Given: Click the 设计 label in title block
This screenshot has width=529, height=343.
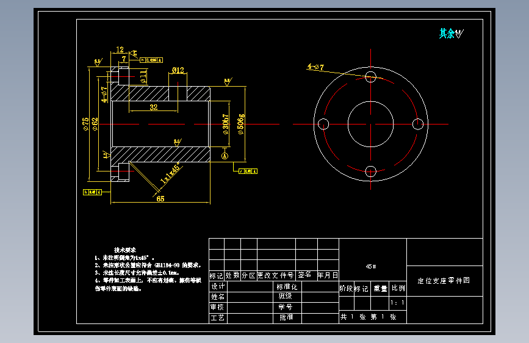Looking at the screenshot, I should click(218, 286).
